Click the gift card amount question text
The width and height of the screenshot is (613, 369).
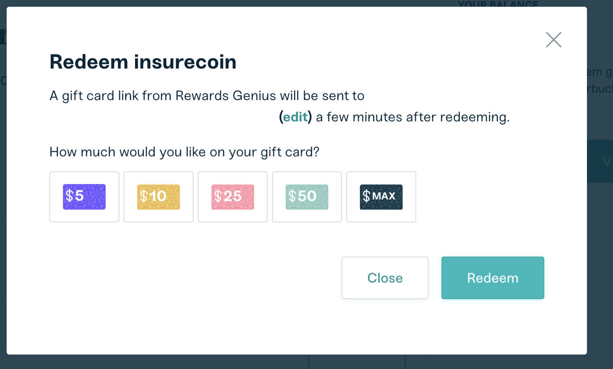point(185,152)
